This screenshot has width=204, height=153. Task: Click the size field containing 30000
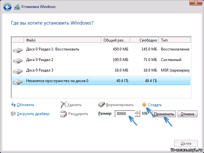(x=125, y=114)
